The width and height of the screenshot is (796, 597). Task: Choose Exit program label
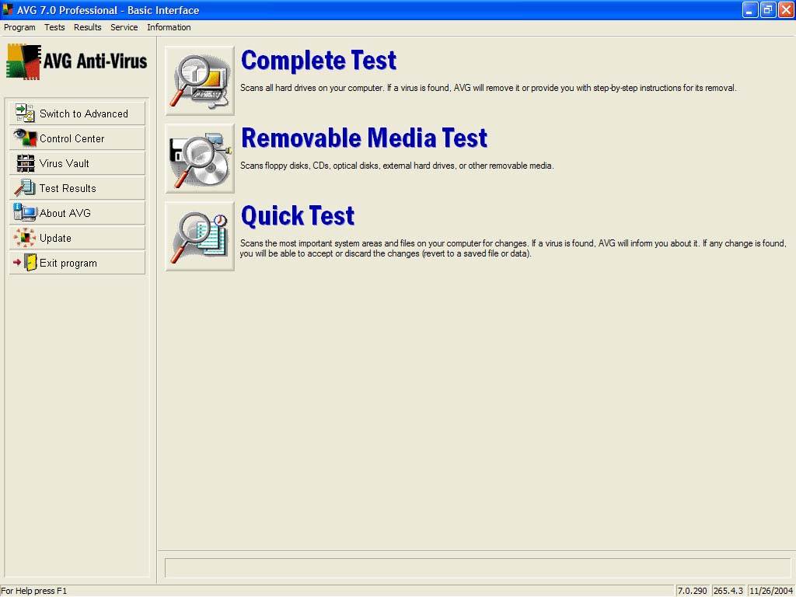68,264
